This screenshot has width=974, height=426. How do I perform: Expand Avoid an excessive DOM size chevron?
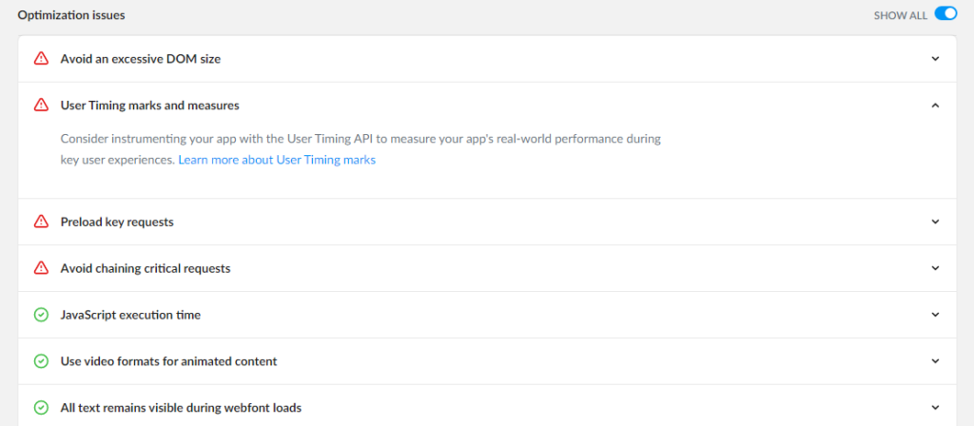point(936,59)
